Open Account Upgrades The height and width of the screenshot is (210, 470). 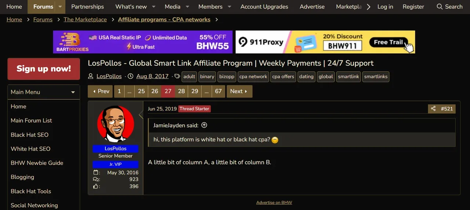pyautogui.click(x=264, y=7)
